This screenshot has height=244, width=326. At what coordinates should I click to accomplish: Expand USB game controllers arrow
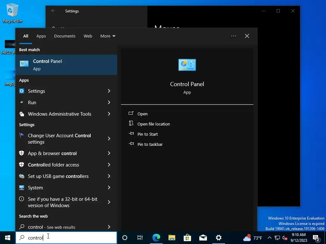[109, 176]
